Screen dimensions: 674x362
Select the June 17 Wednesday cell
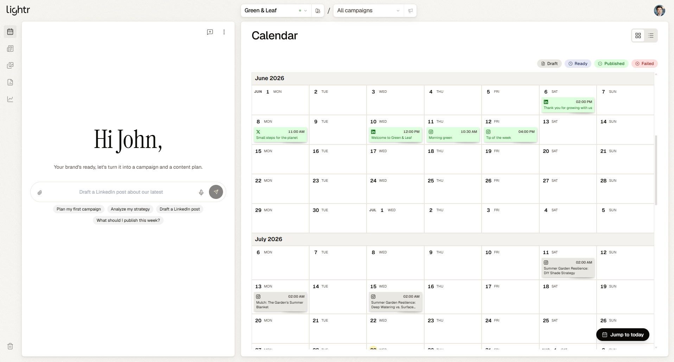coord(395,159)
